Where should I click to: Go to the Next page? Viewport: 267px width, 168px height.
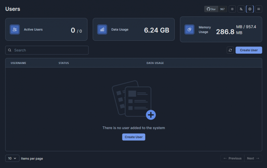pyautogui.click(x=253, y=158)
